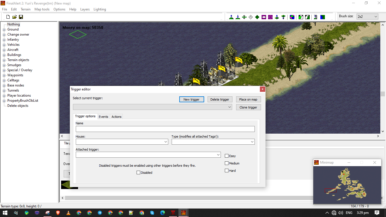Viewport: 386px width, 217px height.
Task: Expand the Infantry tree node
Action: point(4,40)
